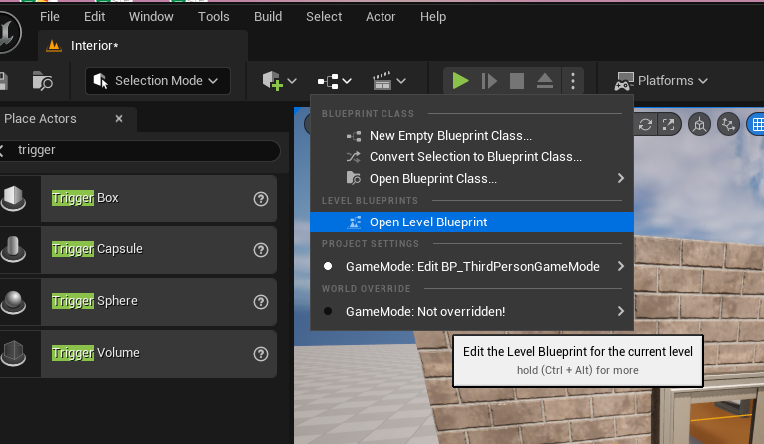Open play options three-dot menu
The width and height of the screenshot is (764, 444).
pyautogui.click(x=573, y=81)
